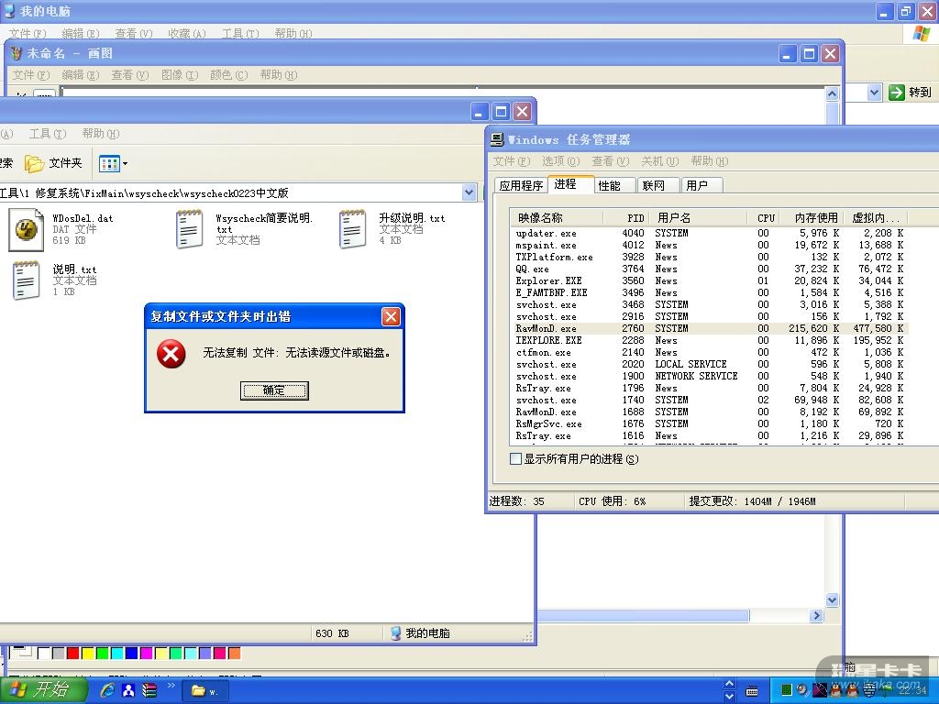Image resolution: width=939 pixels, height=704 pixels.
Task: Click the Explorer address path field
Action: click(230, 192)
